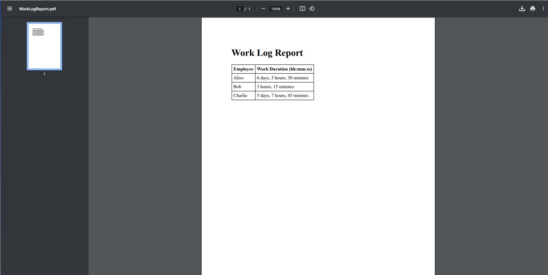This screenshot has height=275, width=548.
Task: Click the Employee column header
Action: point(243,69)
